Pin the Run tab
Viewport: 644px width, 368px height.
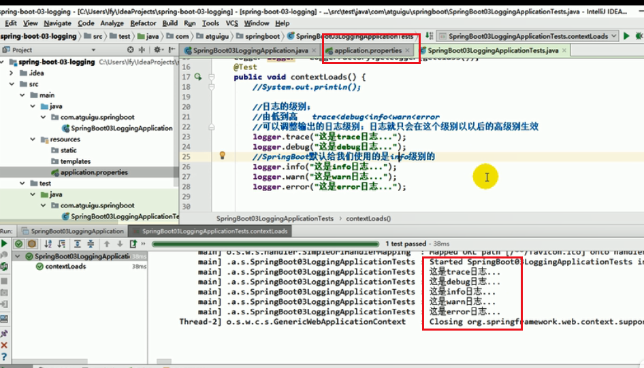click(4, 333)
